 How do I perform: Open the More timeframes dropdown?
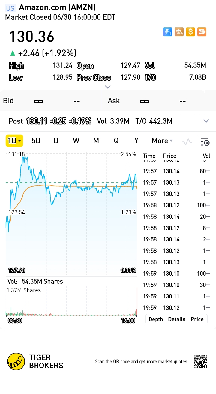point(162,141)
